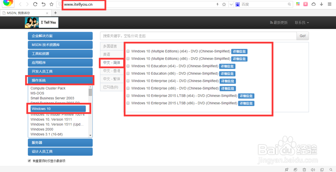Viewport: 336px width, 172px height.
Task: Check Windows 10 Education (x64) box
Action: (128, 66)
